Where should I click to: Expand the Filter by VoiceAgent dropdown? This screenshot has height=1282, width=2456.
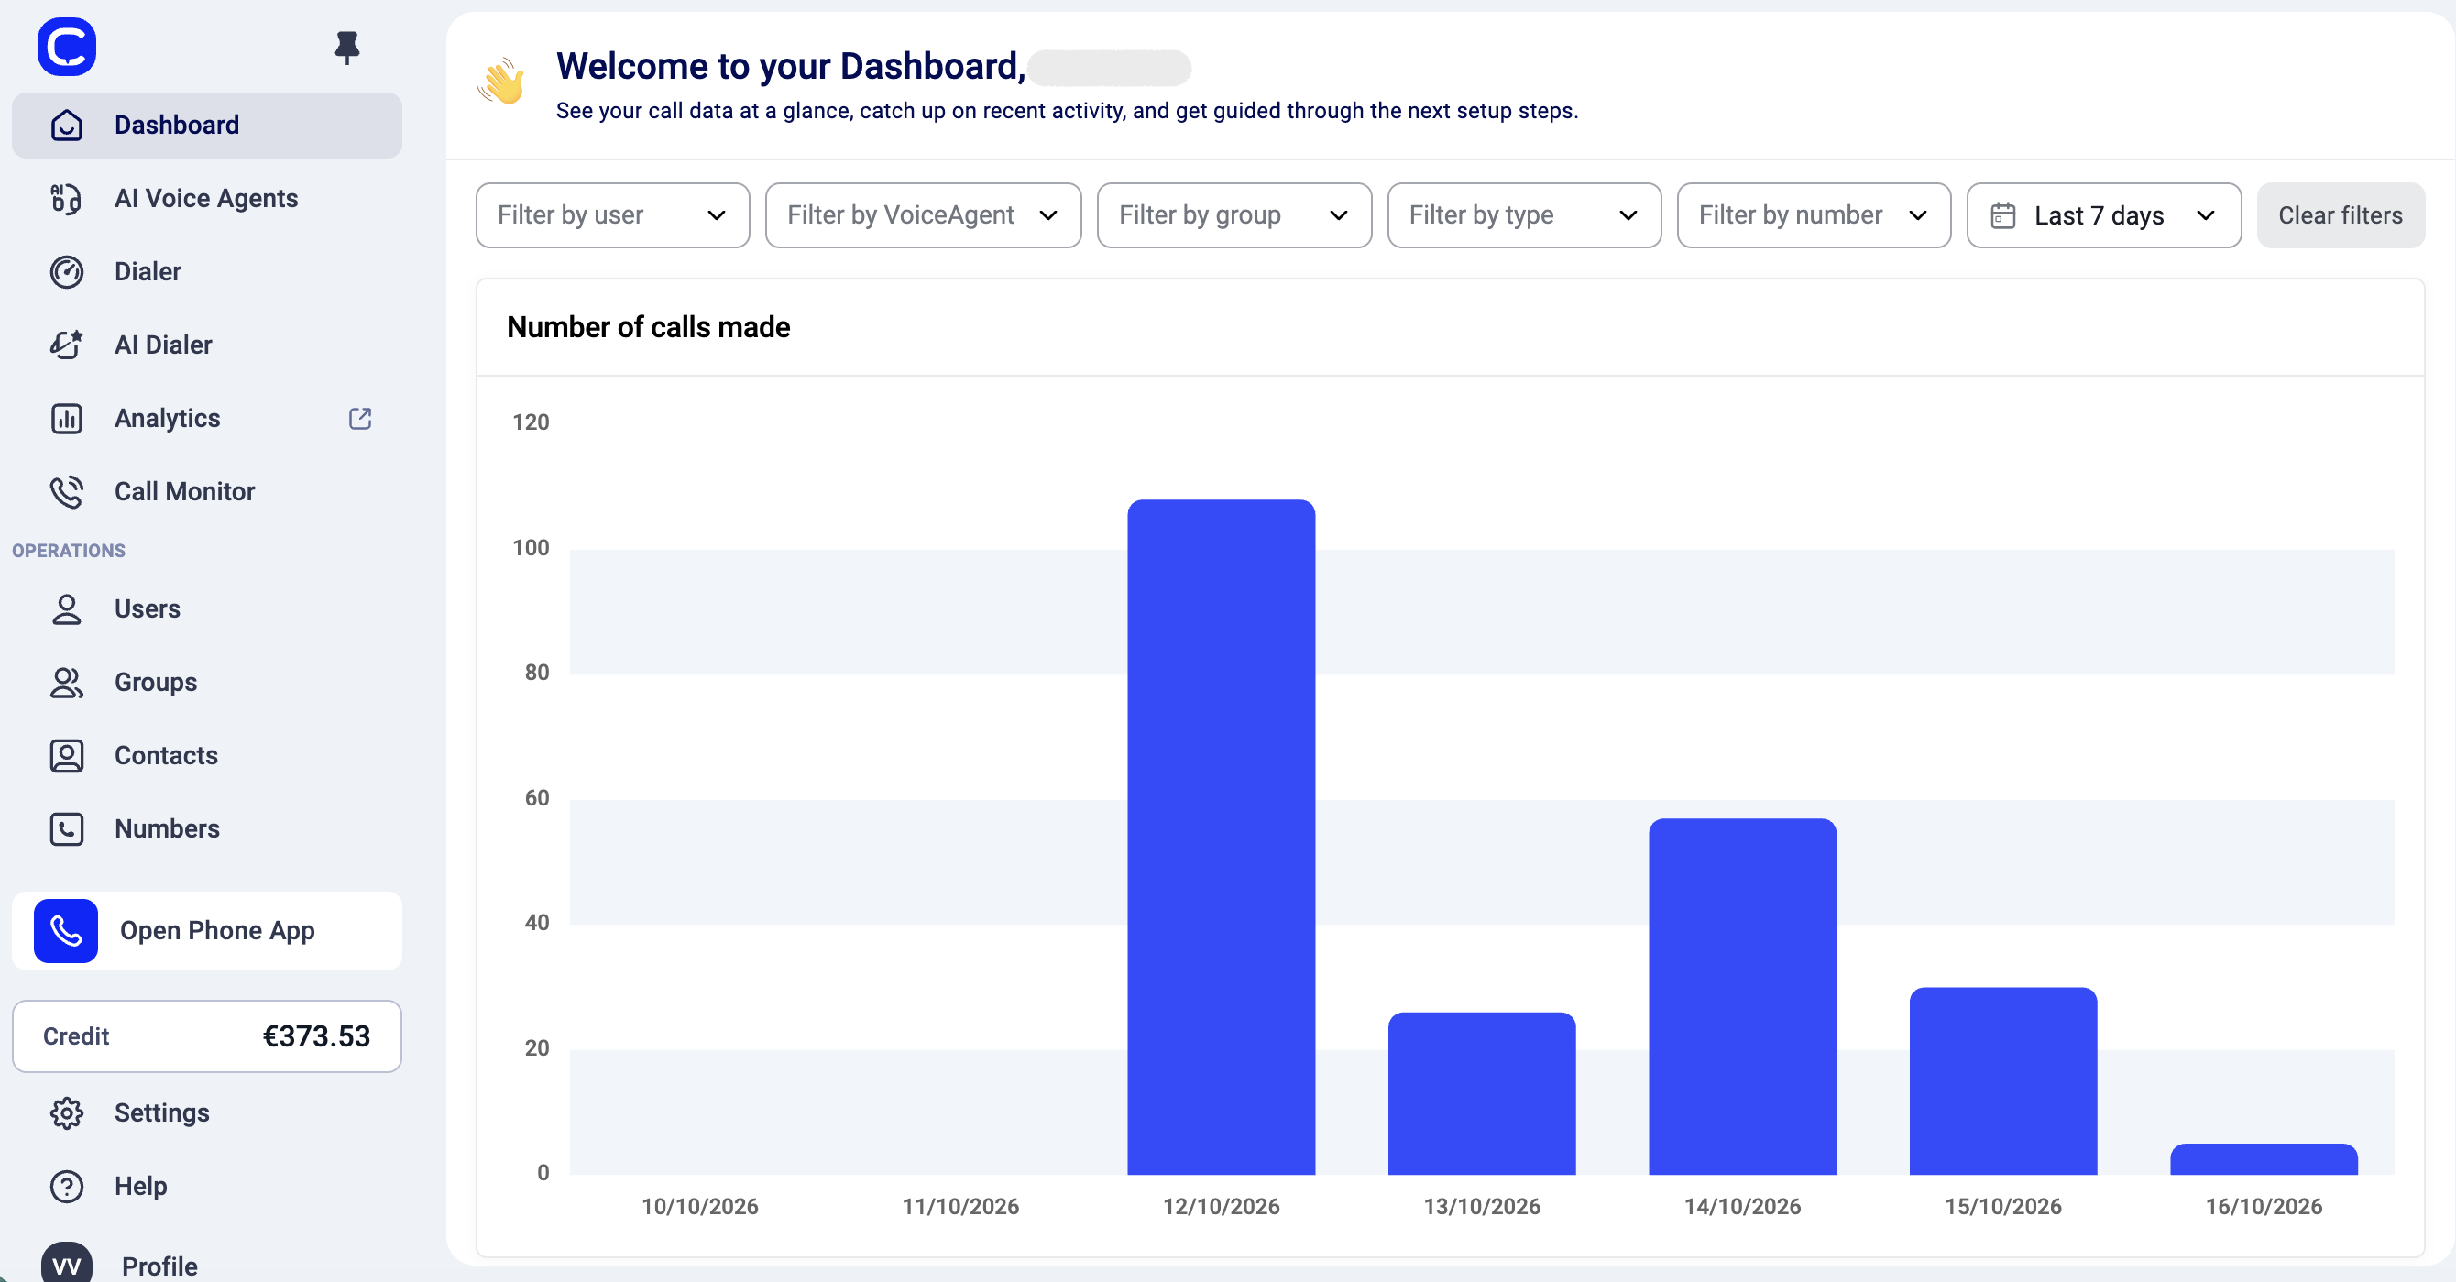click(923, 215)
